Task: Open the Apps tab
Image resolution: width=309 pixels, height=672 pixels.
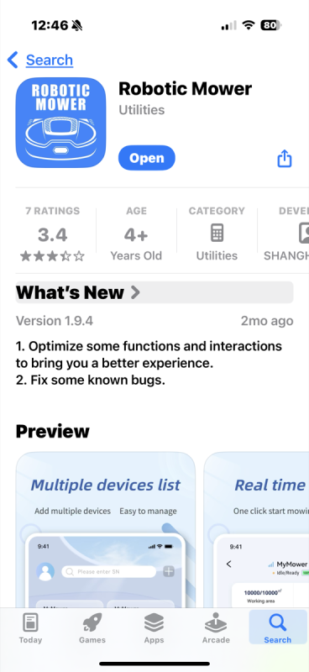Action: 154,628
